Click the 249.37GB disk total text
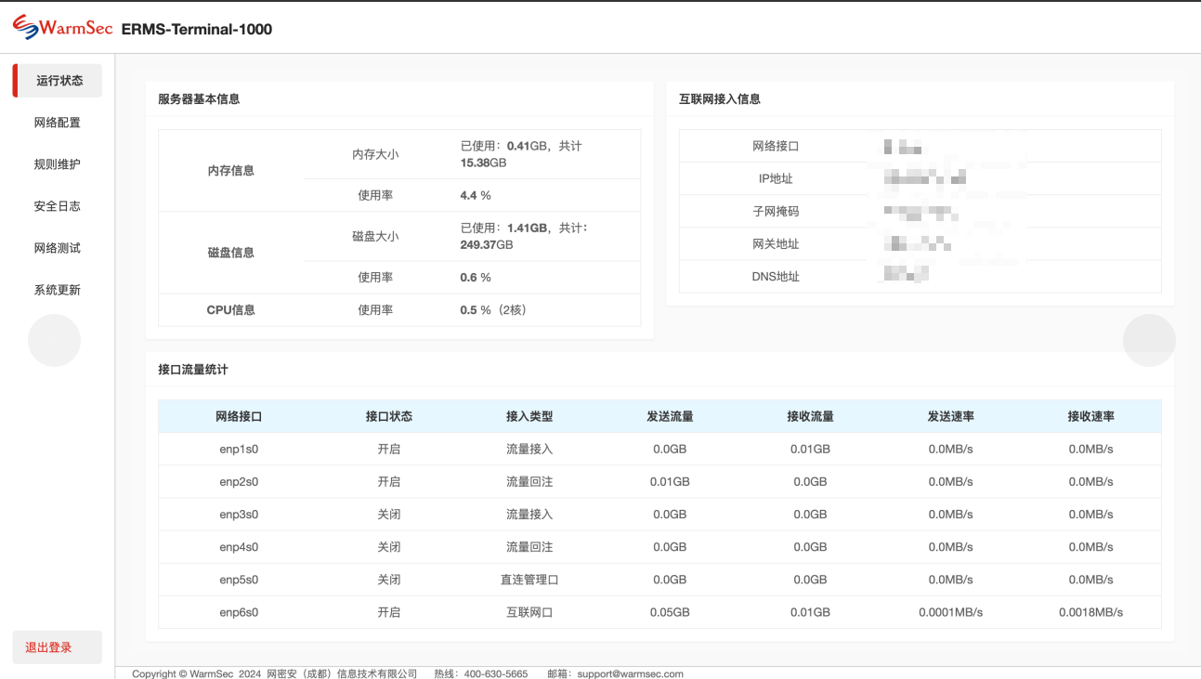The height and width of the screenshot is (679, 1201). pos(487,244)
